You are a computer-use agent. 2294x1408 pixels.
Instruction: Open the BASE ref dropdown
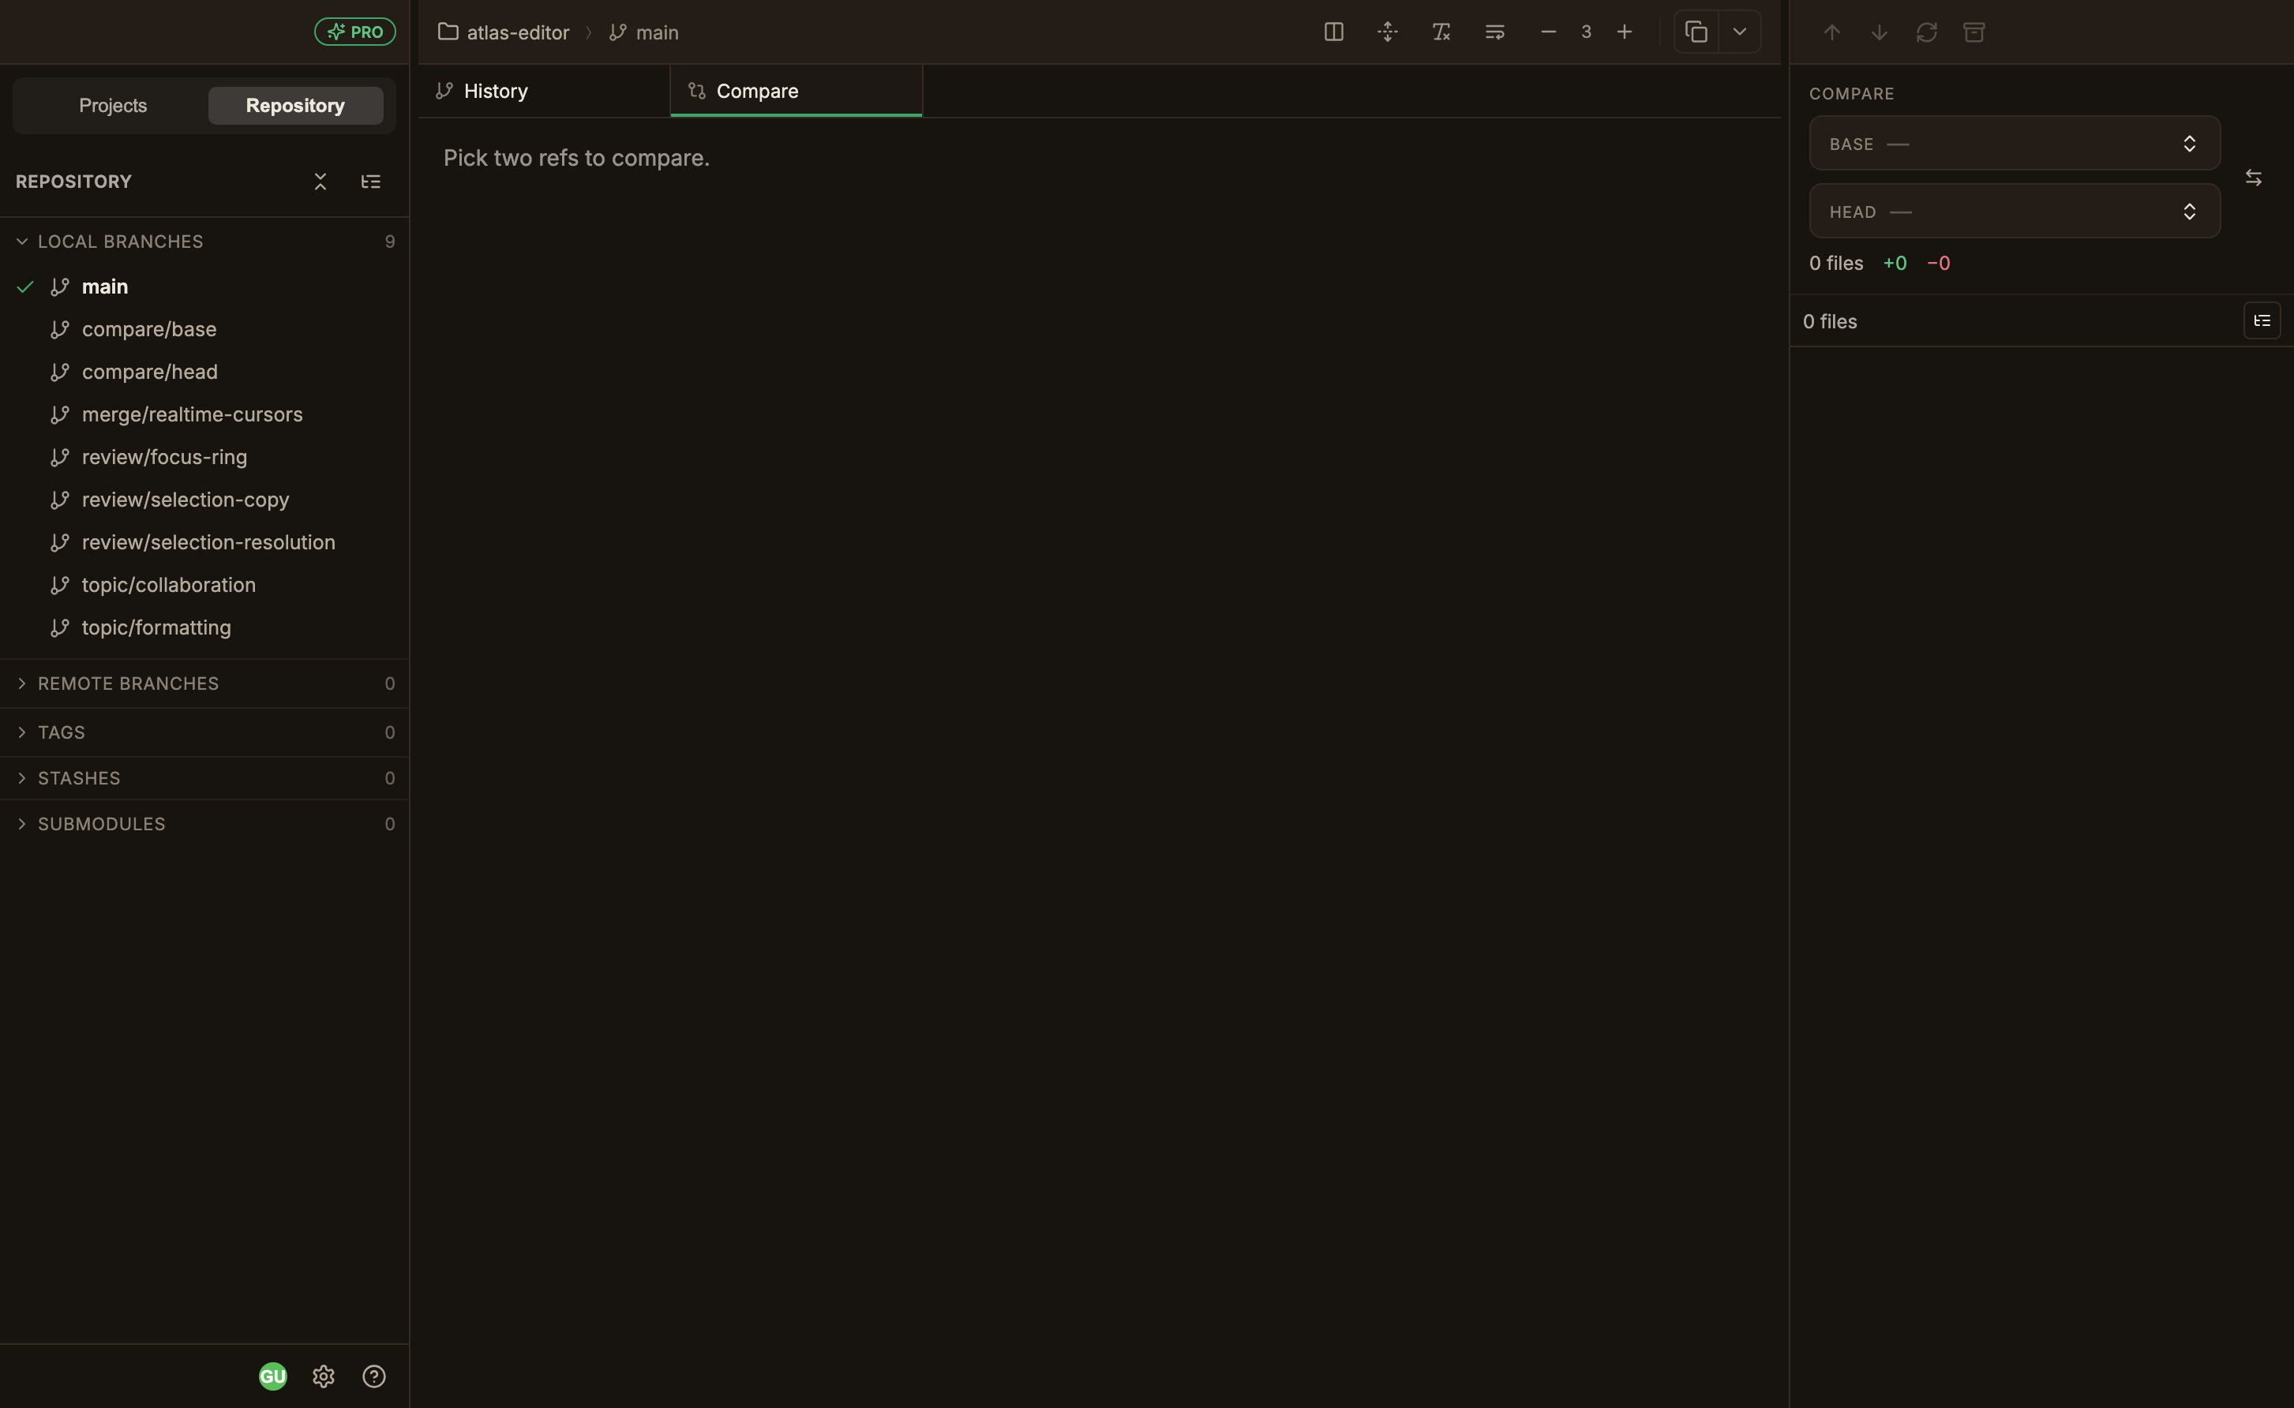(x=2015, y=144)
